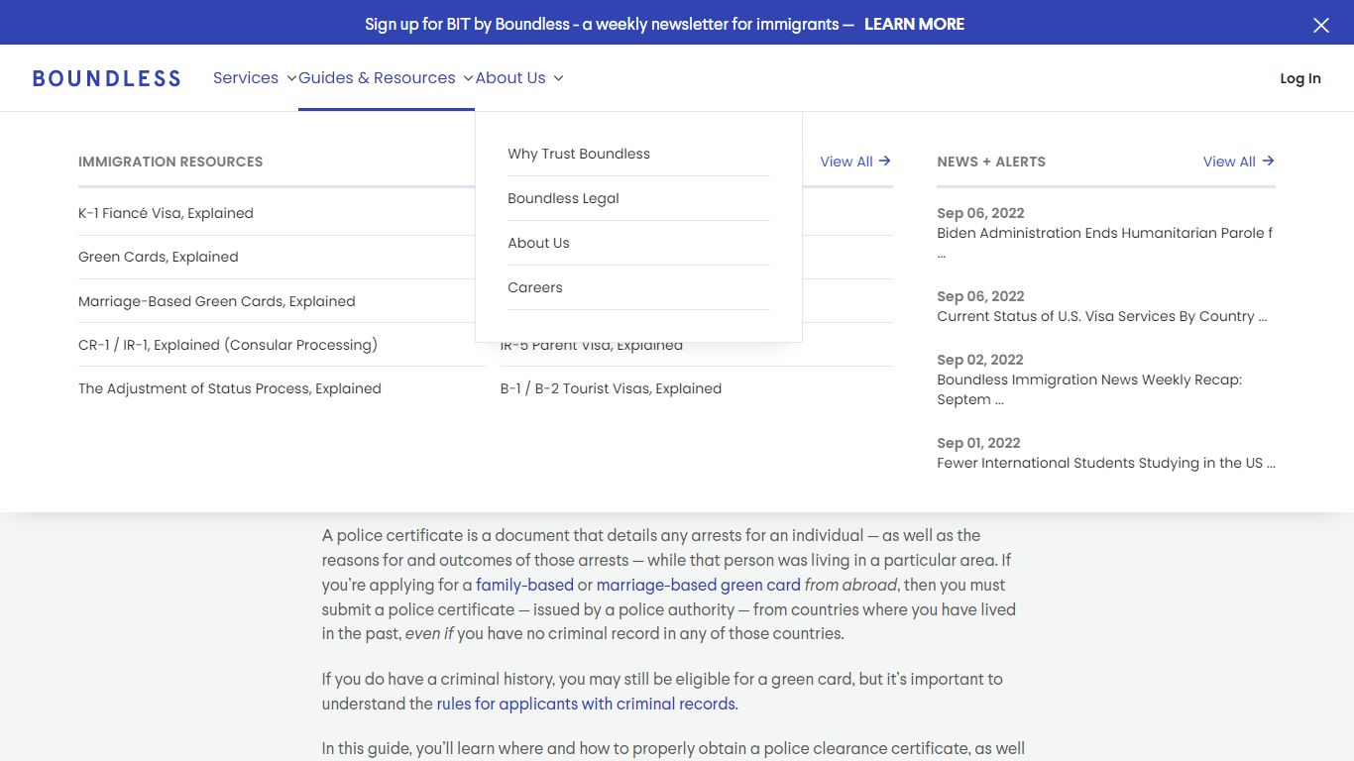Follow the marriage-based green card link
The width and height of the screenshot is (1354, 761).
pyautogui.click(x=699, y=585)
